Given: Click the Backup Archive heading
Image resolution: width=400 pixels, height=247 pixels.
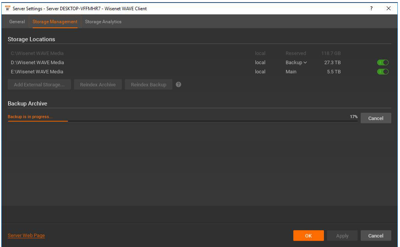Looking at the screenshot, I should (x=27, y=103).
